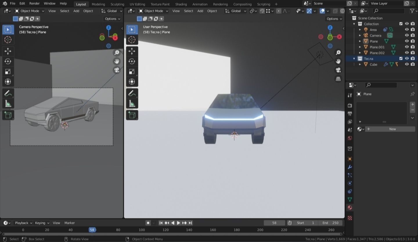Switch to the Shading workspace tab

[x=181, y=4]
